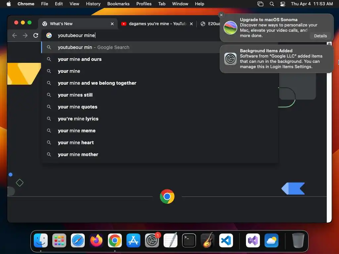Open Firefox from the Dock
339x254 pixels.
[x=96, y=240]
